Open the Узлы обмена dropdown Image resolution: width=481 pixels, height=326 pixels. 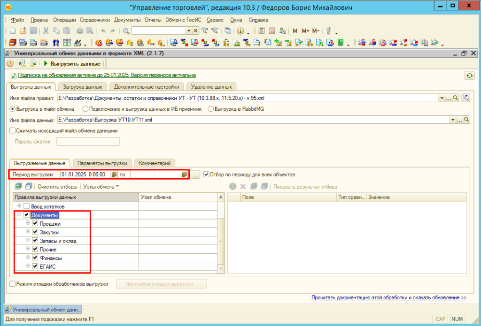click(101, 186)
